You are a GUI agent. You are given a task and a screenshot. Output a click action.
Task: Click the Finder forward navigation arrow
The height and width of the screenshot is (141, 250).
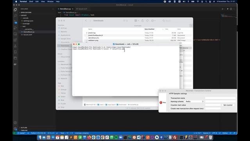(90, 21)
